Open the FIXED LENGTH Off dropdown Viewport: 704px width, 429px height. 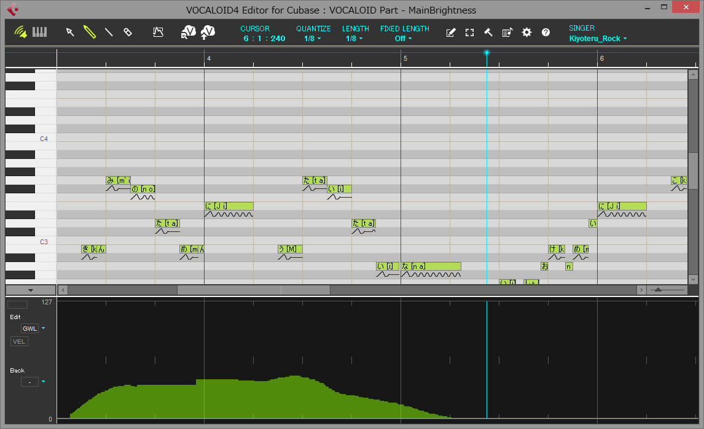point(404,39)
